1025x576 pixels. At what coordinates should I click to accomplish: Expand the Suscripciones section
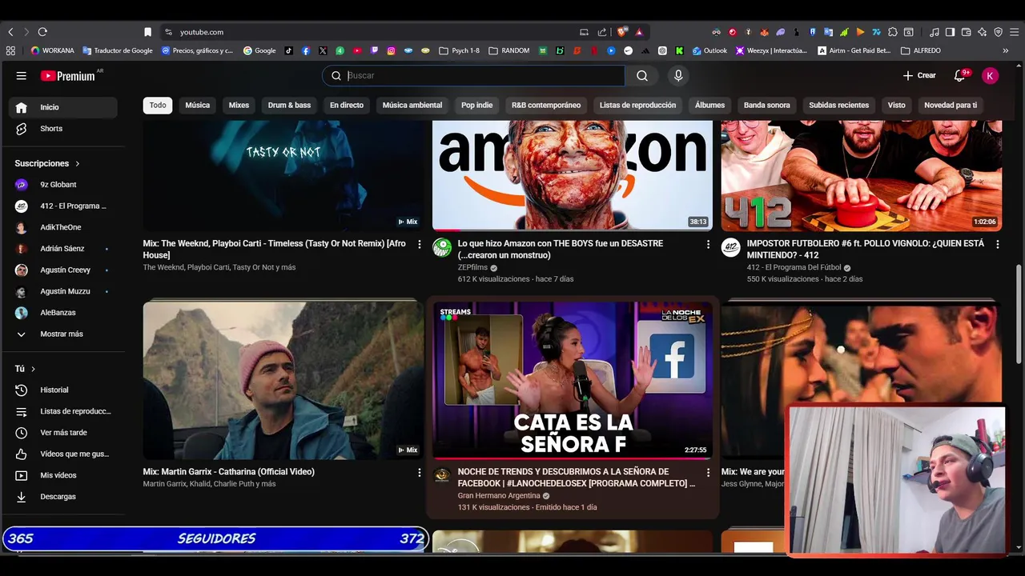tap(47, 163)
